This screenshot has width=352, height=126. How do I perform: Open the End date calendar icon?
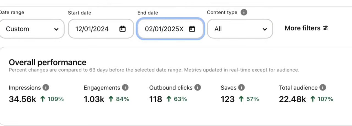coord(192,29)
